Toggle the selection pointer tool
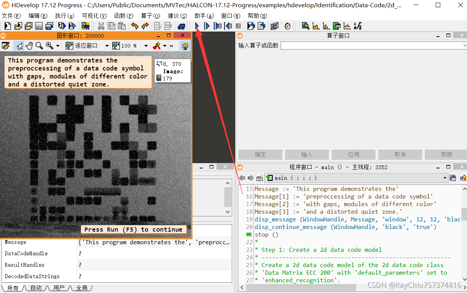This screenshot has width=467, height=293. click(19, 46)
